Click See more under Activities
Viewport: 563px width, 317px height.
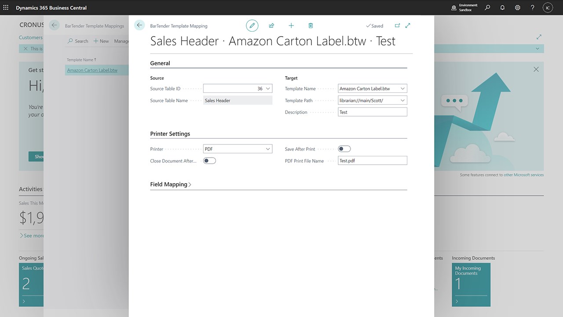coord(32,236)
